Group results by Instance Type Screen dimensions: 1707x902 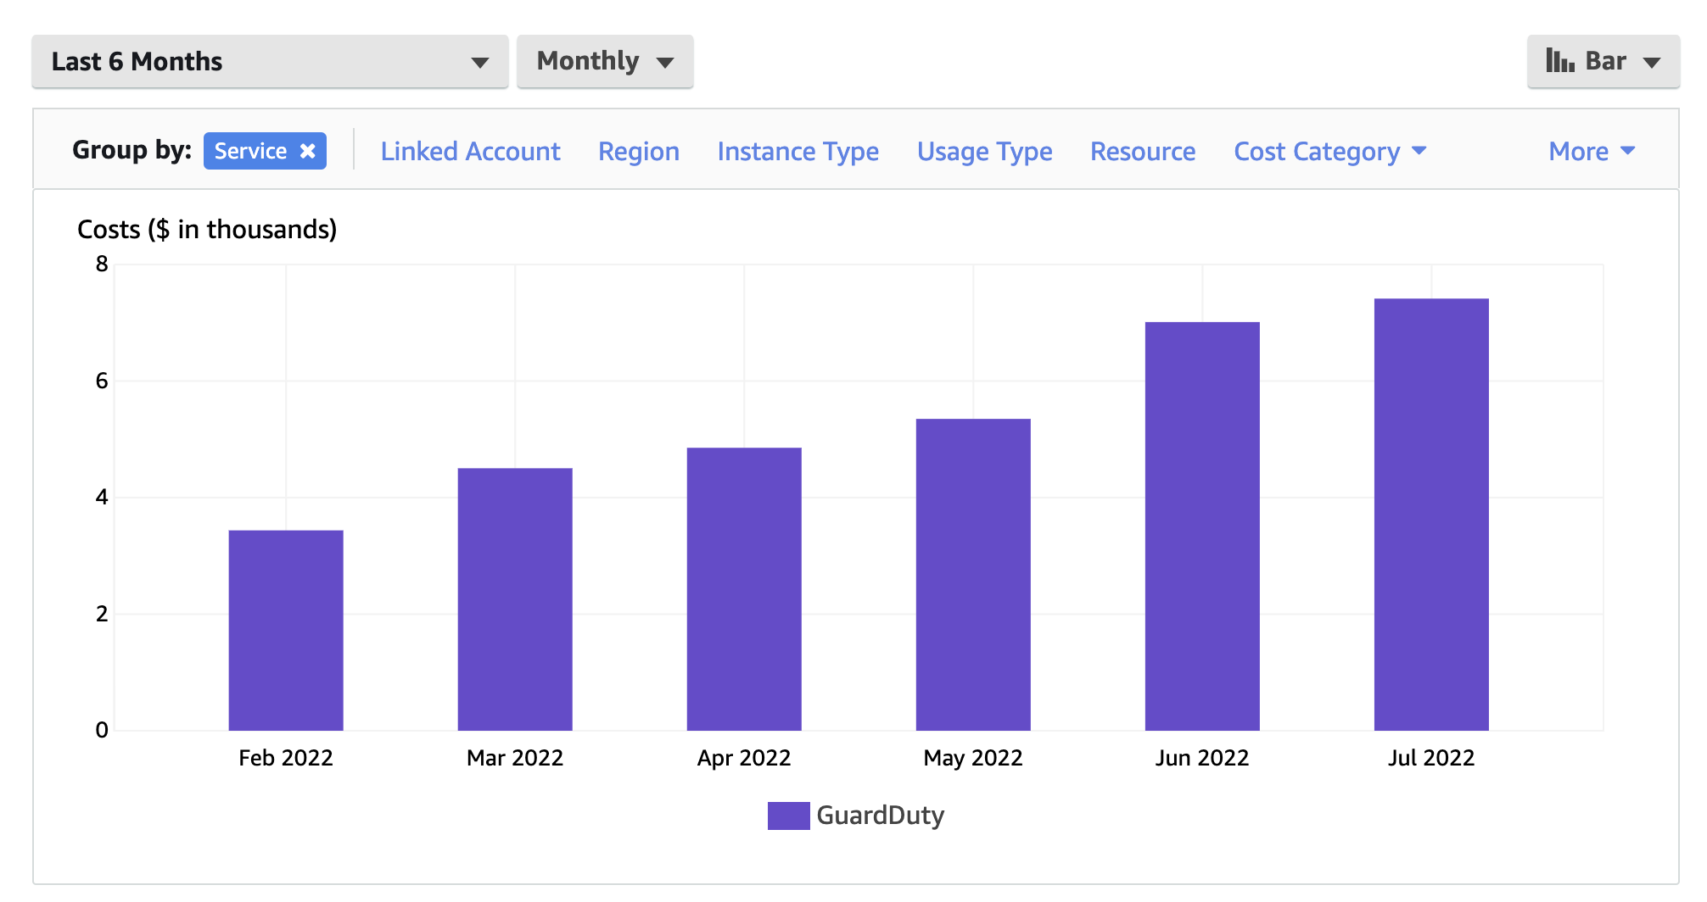coord(797,151)
